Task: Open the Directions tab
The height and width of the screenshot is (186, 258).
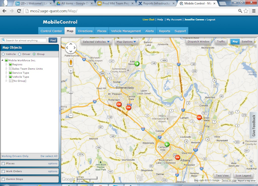Action: 85,31
